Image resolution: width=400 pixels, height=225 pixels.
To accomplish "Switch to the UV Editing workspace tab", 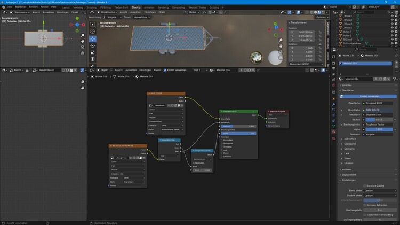I will pos(106,7).
